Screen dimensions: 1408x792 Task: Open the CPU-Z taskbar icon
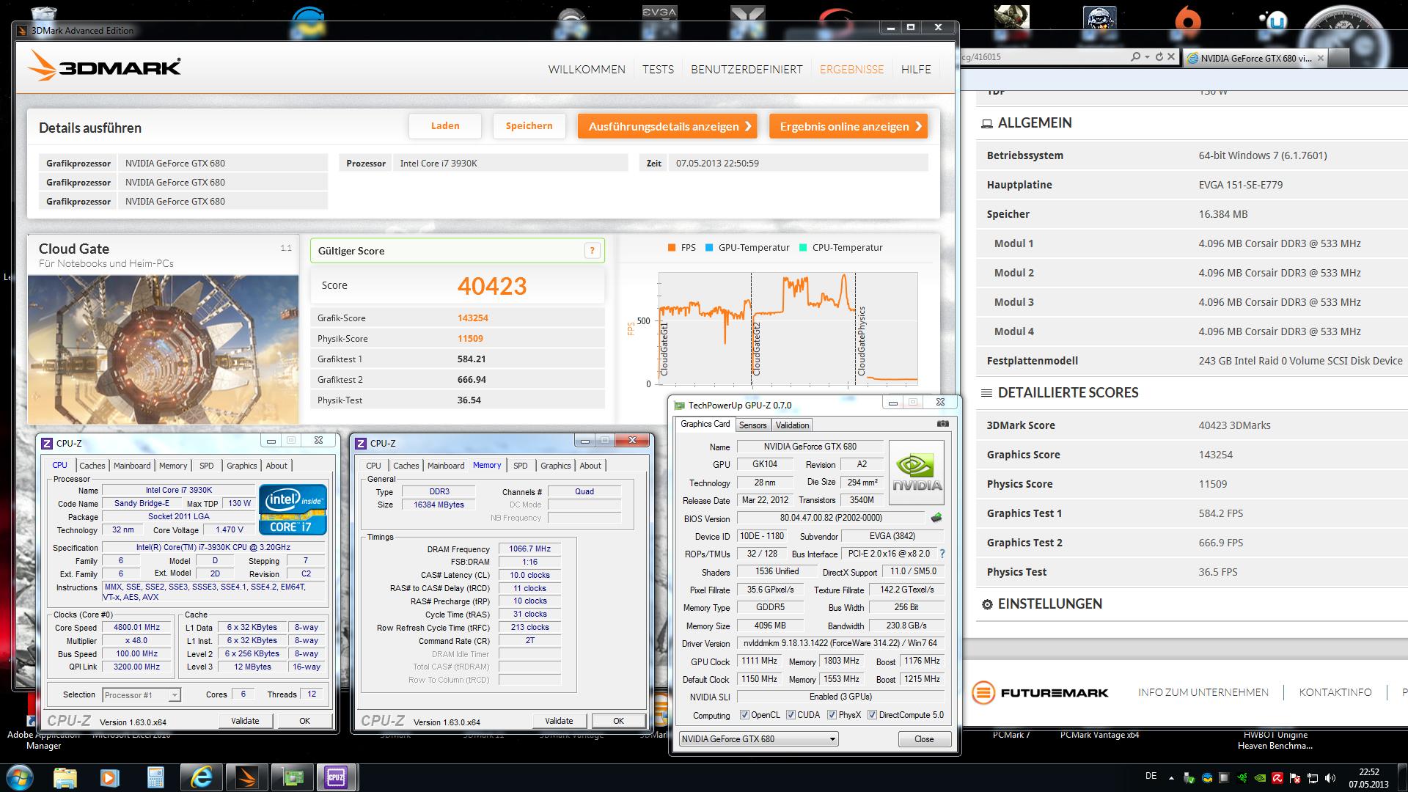coord(337,777)
